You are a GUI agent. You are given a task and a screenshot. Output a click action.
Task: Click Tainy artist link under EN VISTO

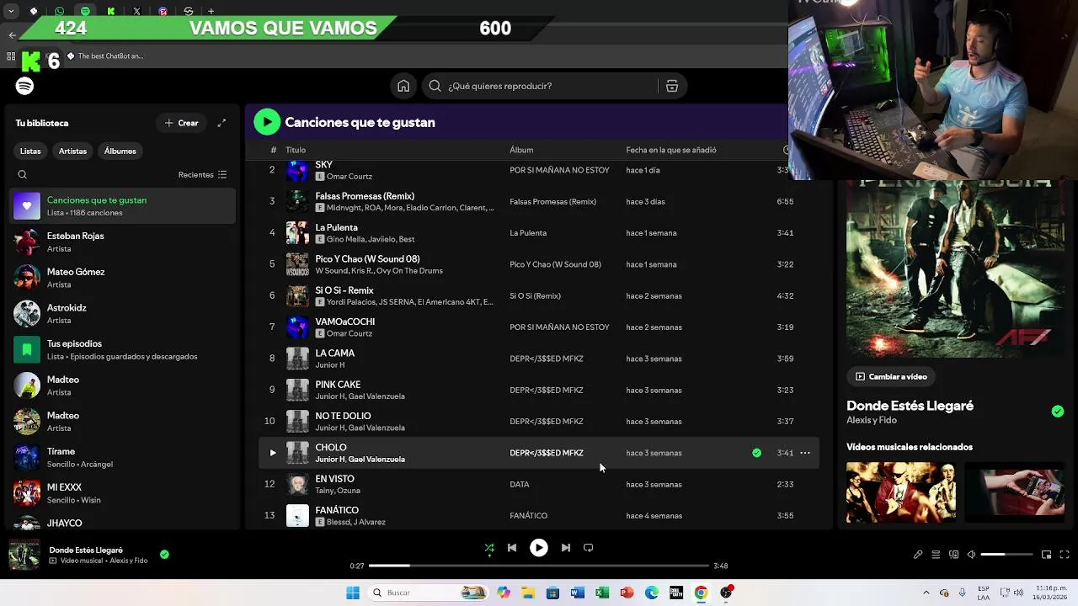[325, 491]
